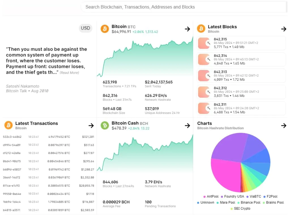The width and height of the screenshot is (290, 219).
Task: Open transaction 06d41-90d75
Action: pyautogui.click(x=12, y=161)
